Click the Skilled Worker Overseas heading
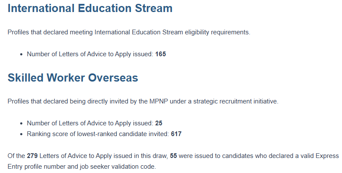This screenshot has width=342, height=173. click(73, 78)
